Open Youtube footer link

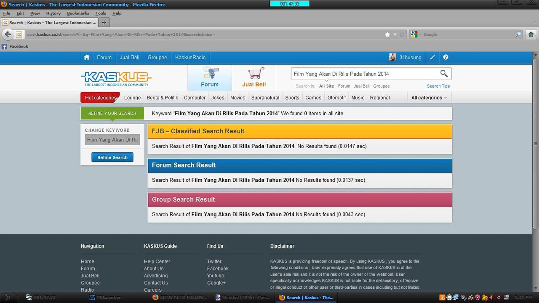click(x=216, y=276)
